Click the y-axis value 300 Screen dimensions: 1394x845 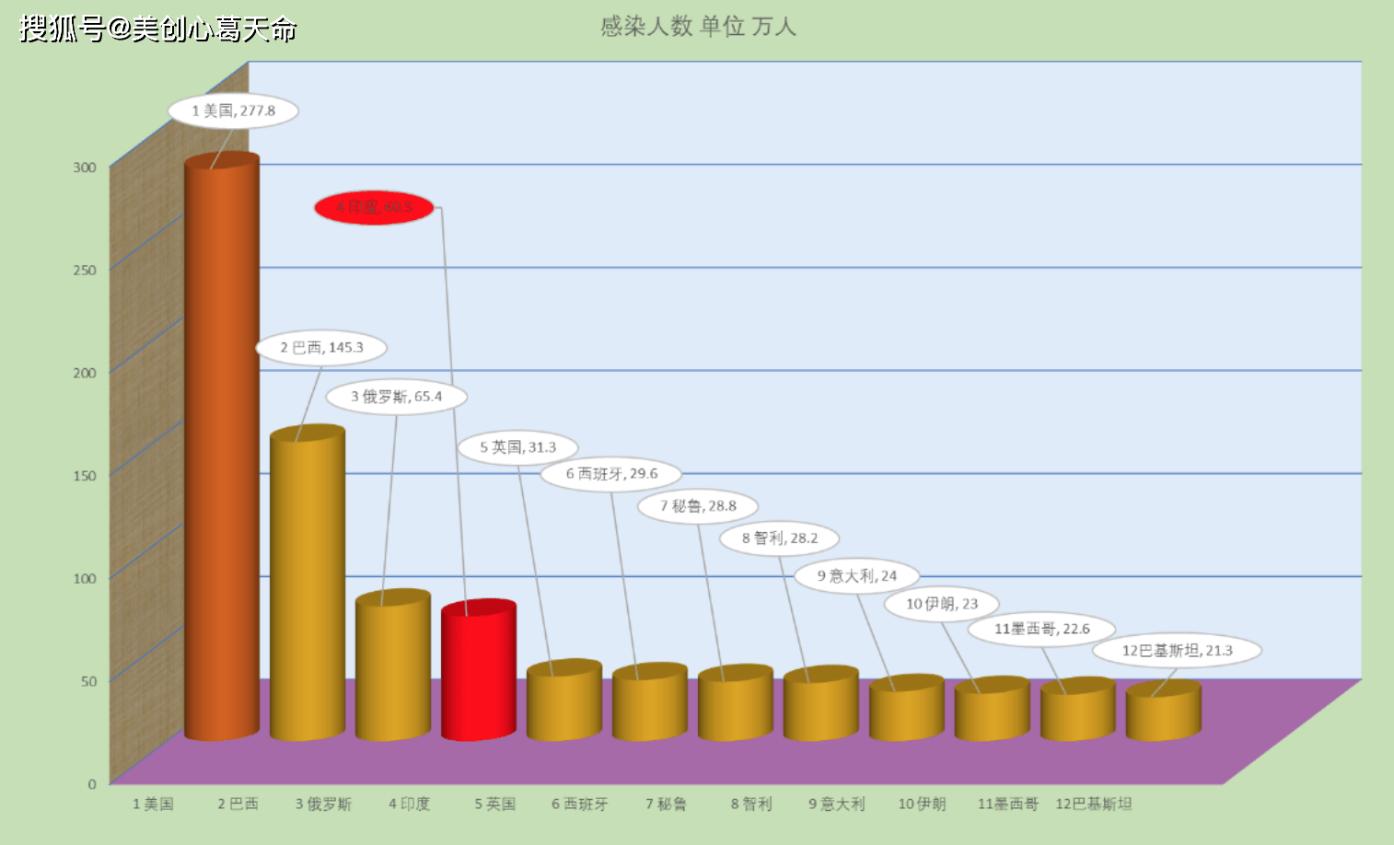(85, 168)
